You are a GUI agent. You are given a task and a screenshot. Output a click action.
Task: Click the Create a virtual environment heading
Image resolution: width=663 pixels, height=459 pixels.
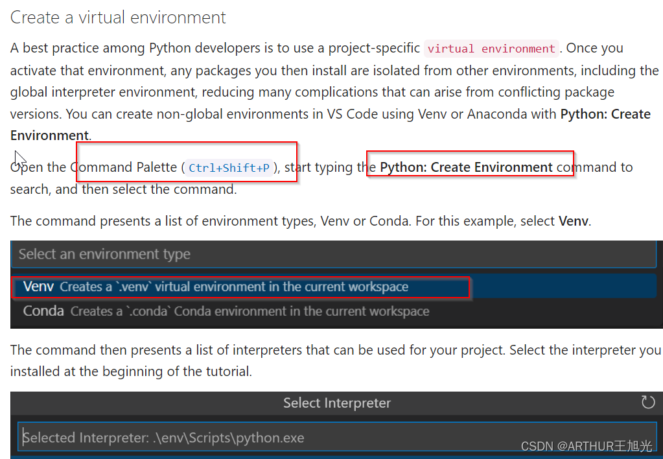[x=117, y=17]
